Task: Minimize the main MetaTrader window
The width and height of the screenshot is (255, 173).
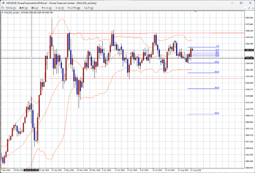Action: [x=232, y=3]
